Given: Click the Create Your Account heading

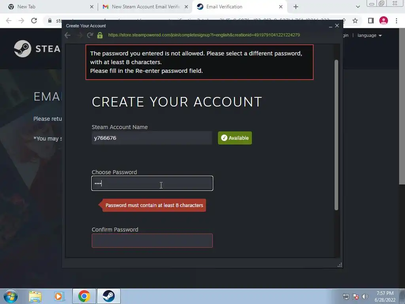Looking at the screenshot, I should [x=177, y=102].
